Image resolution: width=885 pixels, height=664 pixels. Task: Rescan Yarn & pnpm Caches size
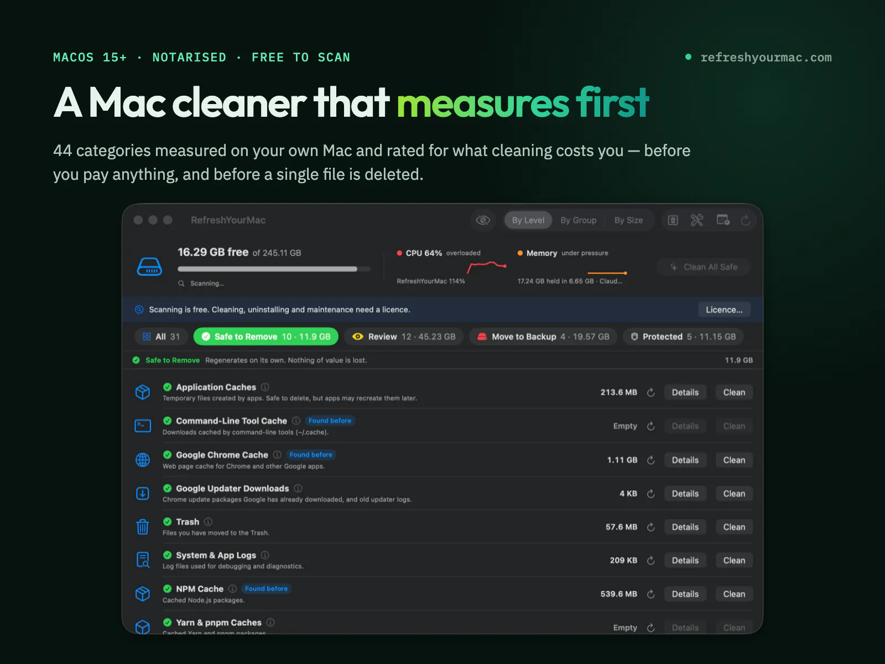(651, 627)
